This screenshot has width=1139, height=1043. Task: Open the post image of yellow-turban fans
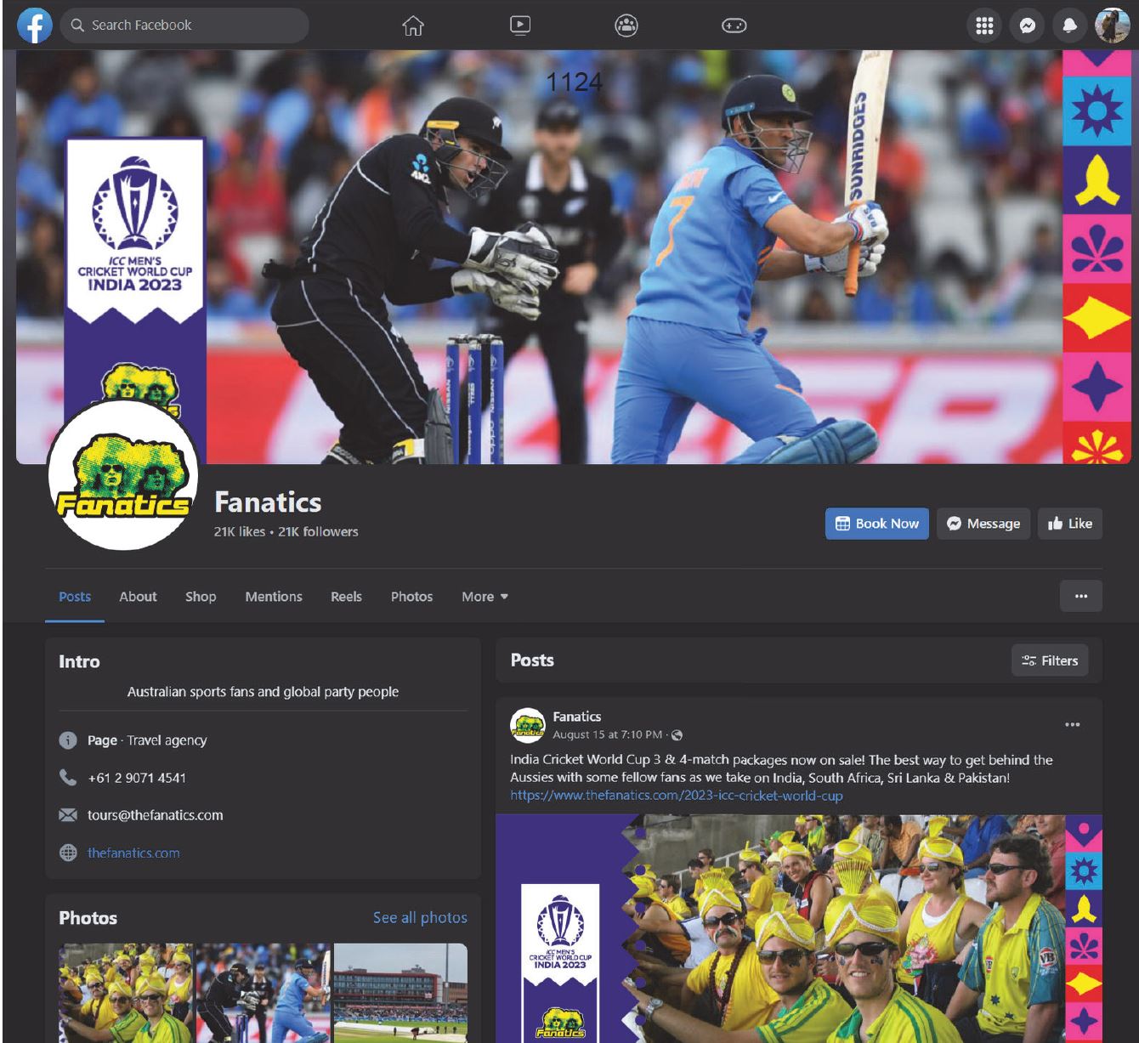tap(799, 928)
